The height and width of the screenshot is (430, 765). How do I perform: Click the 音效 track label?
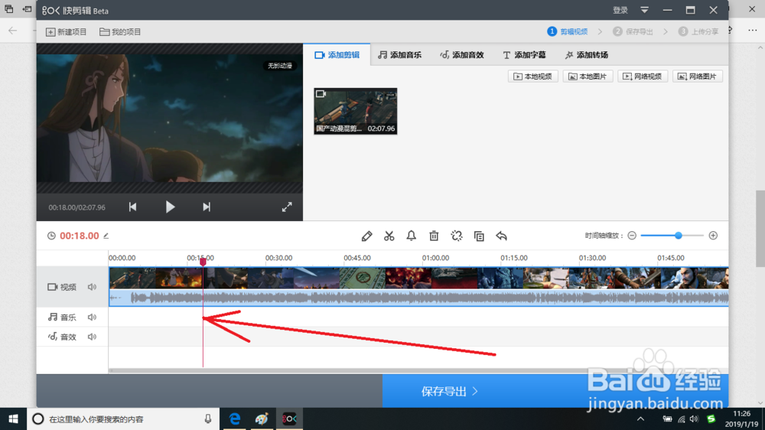62,337
